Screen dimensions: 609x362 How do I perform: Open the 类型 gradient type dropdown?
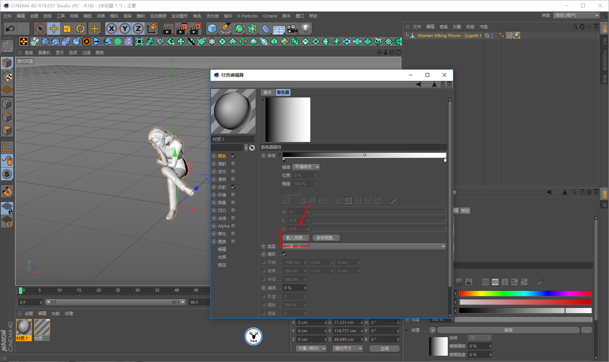coord(364,246)
